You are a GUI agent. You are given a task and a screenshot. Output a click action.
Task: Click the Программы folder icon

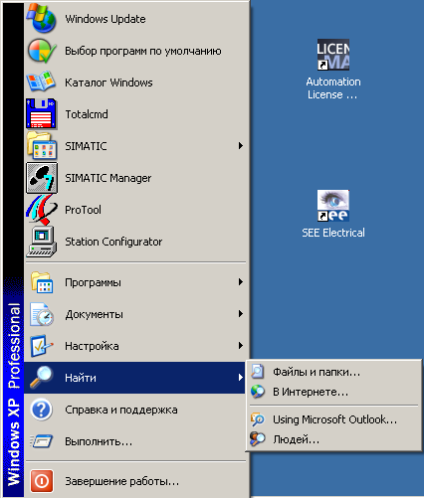pyautogui.click(x=42, y=282)
